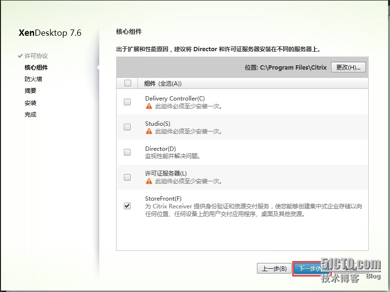
Task: Click the 完成 step in sidebar
Action: [x=30, y=114]
